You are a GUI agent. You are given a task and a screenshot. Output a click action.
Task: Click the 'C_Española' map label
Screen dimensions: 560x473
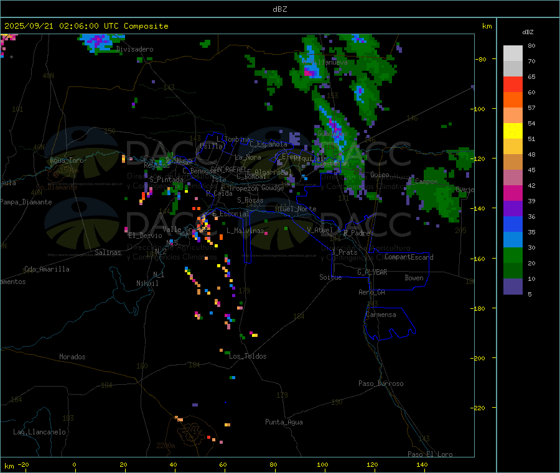pos(268,144)
